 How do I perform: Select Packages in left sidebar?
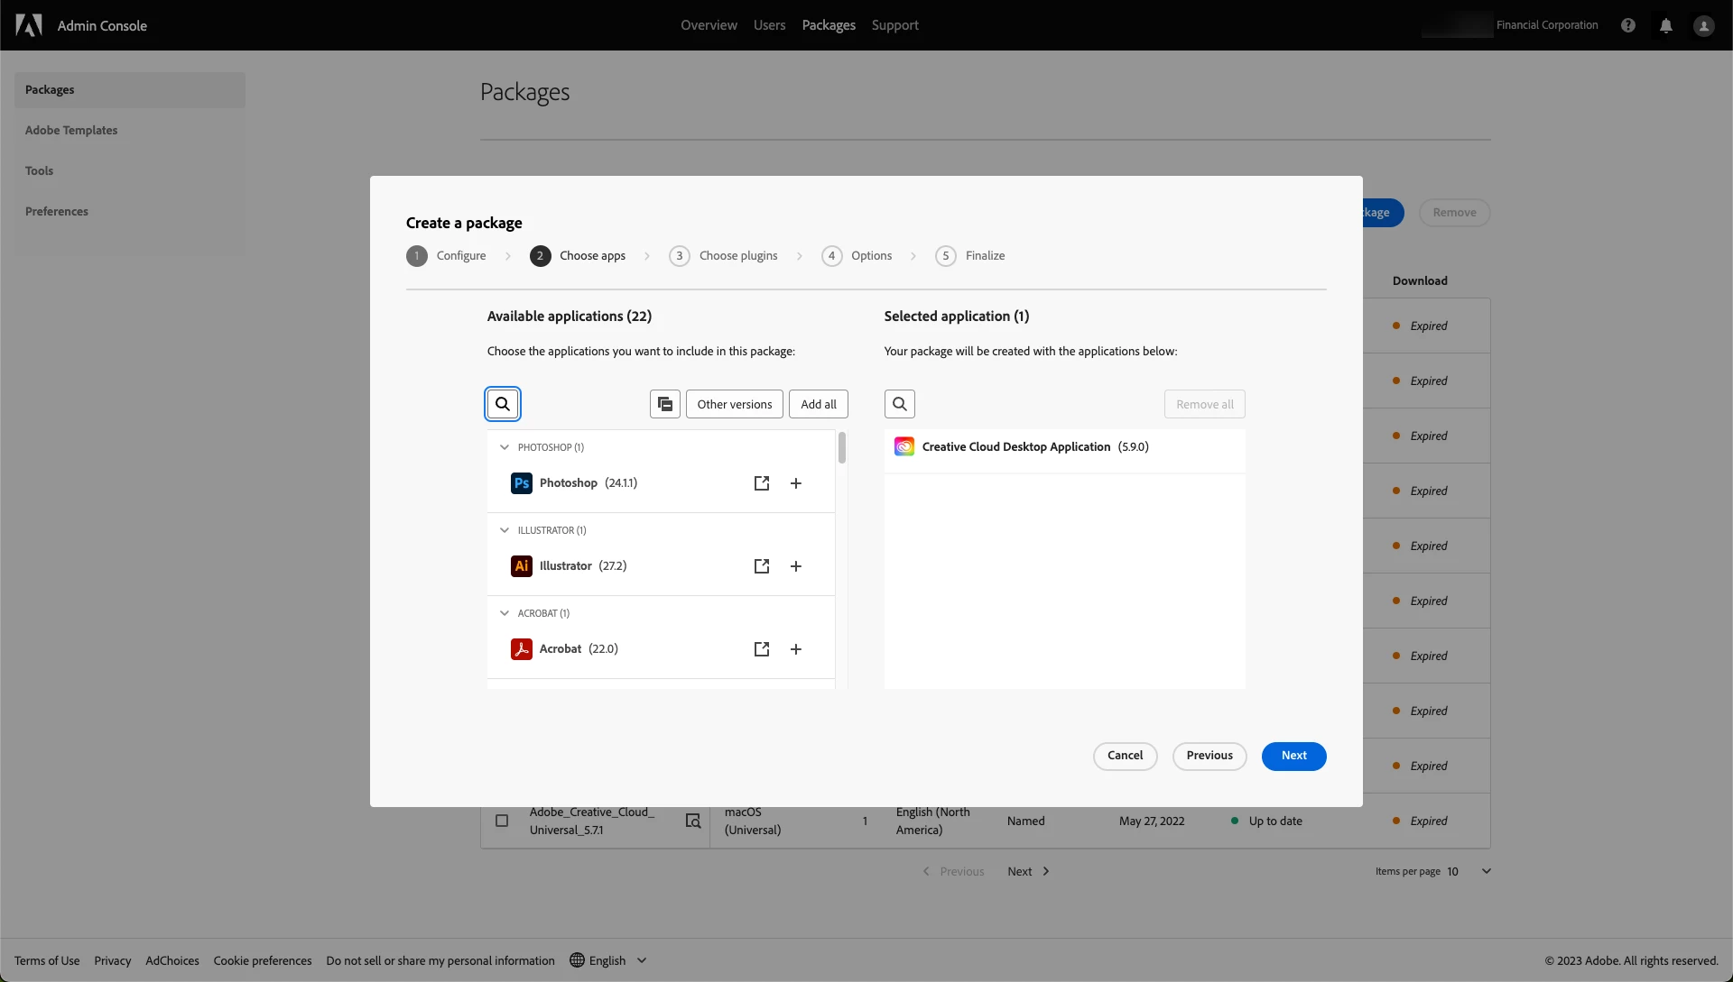[x=130, y=90]
